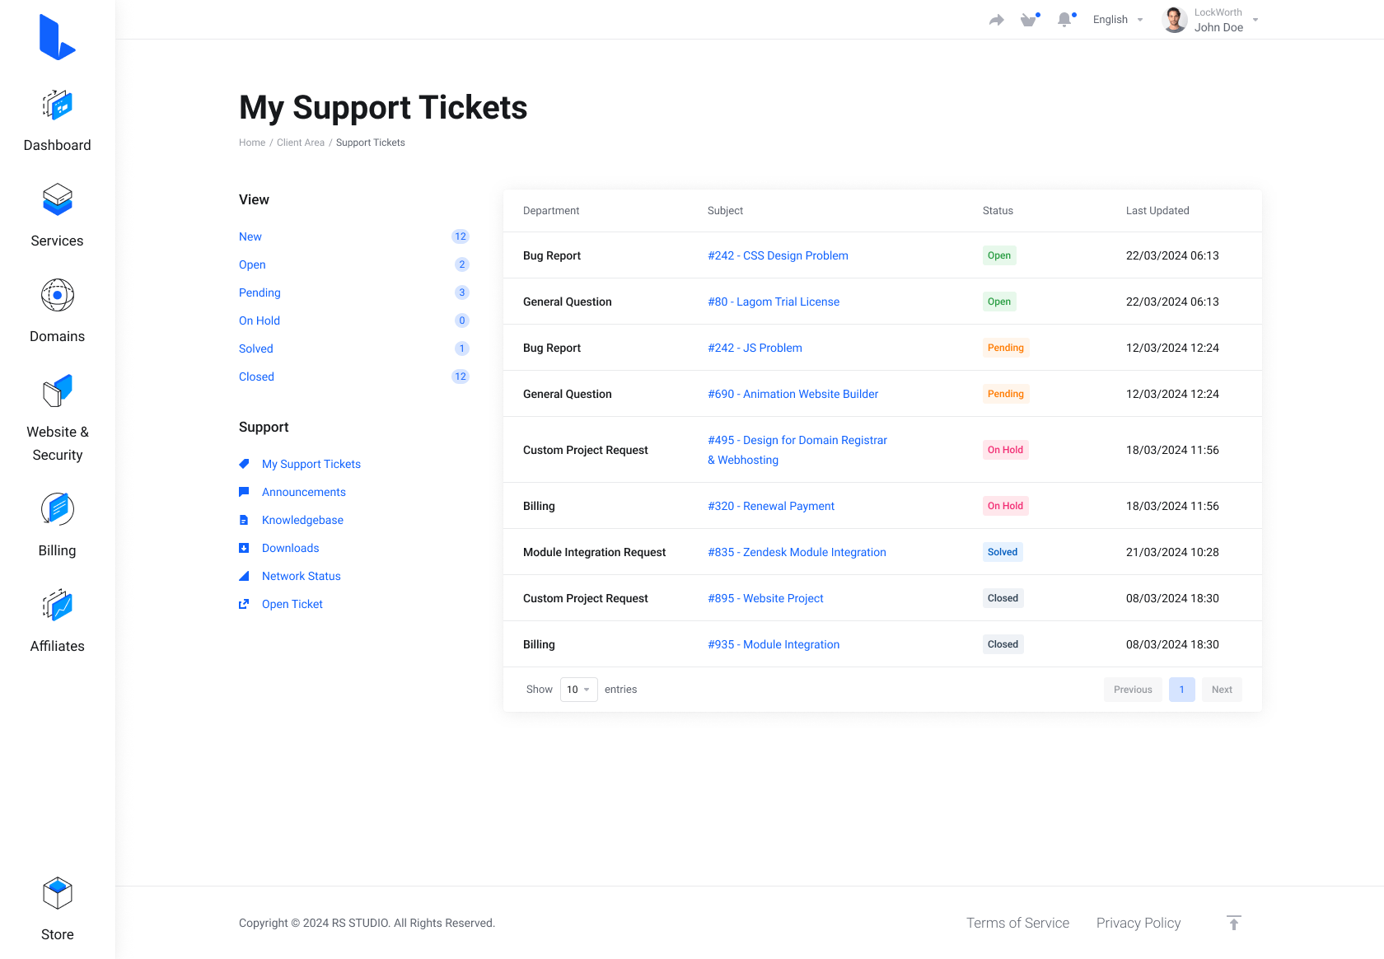Click the On Hold badge for Renewal Payment

pos(1005,506)
